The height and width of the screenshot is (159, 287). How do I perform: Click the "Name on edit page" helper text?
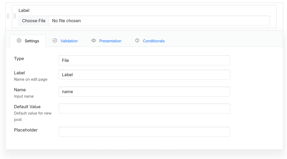(31, 79)
